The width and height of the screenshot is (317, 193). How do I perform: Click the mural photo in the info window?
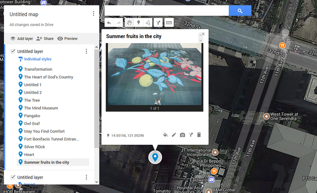point(155,74)
